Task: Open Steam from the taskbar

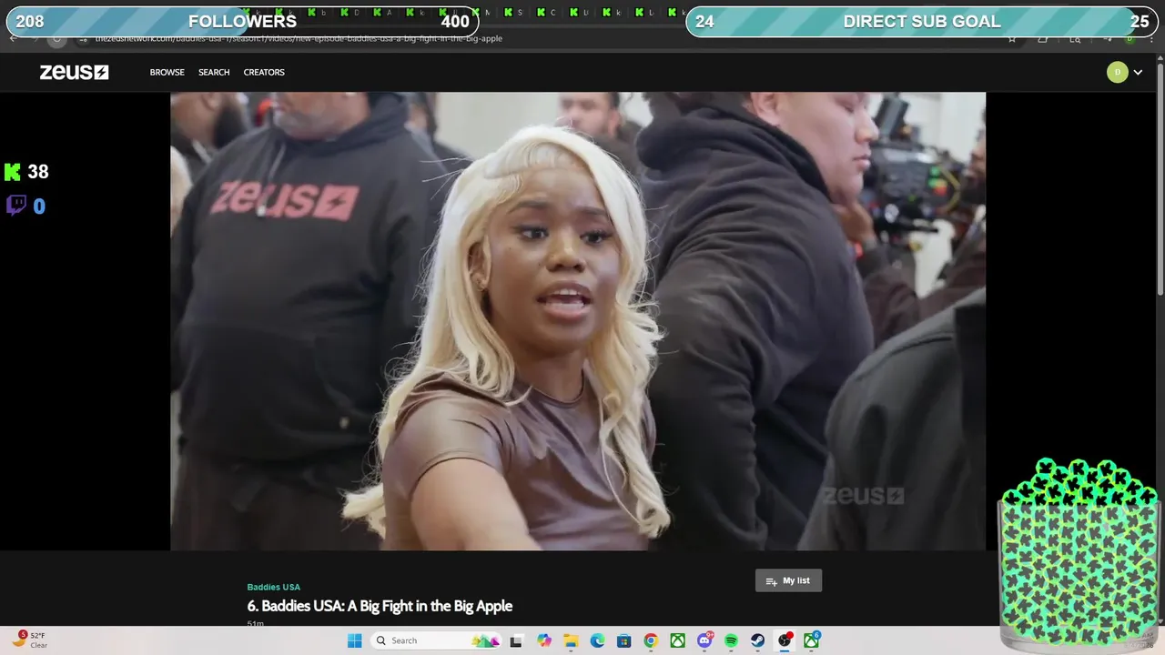Action: tap(757, 640)
